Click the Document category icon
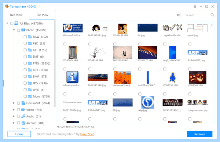 point(23,103)
